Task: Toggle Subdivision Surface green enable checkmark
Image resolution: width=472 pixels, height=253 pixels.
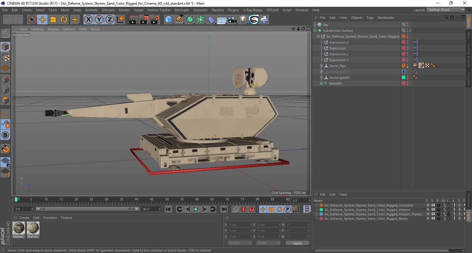Action: (x=410, y=31)
